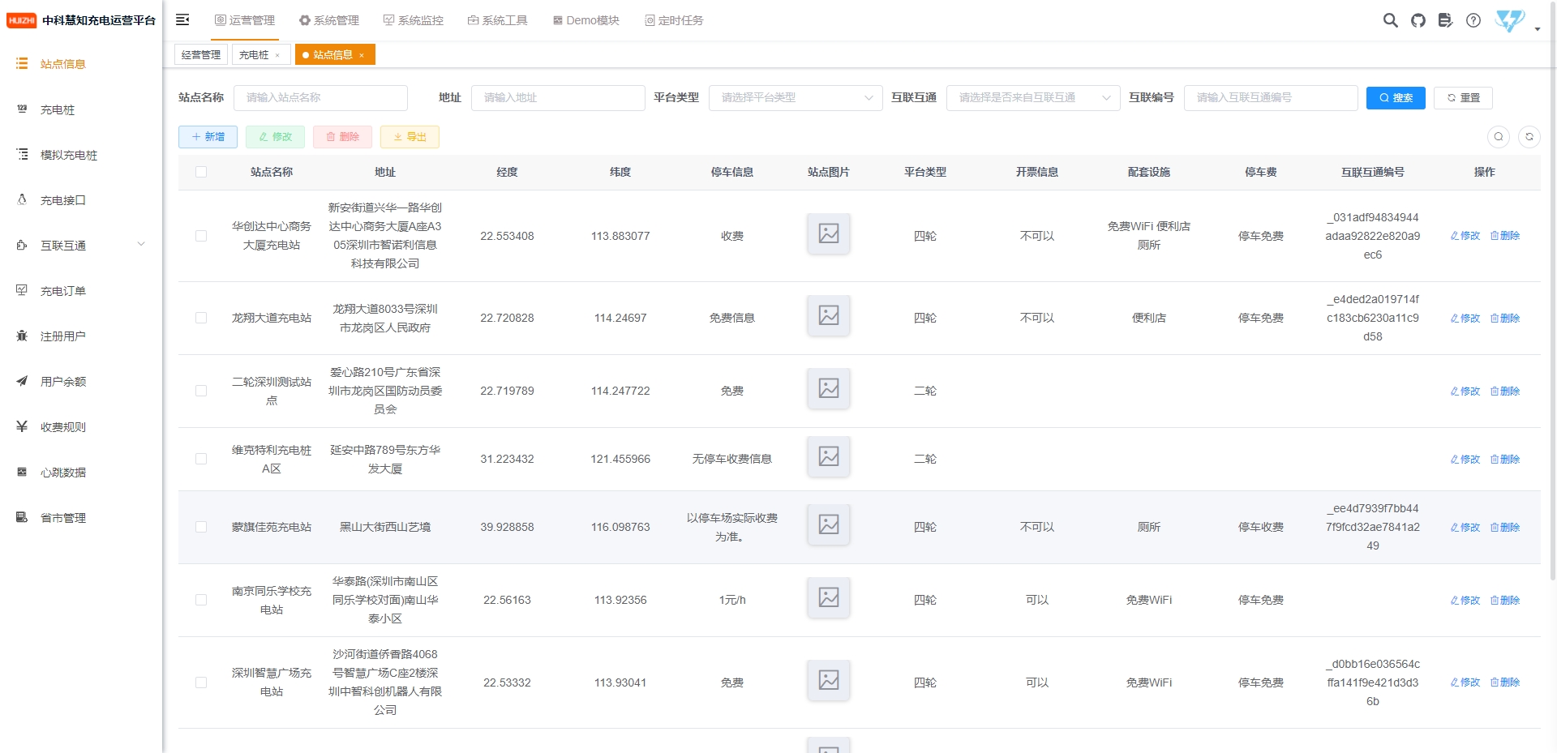Check the 南京同乐学校充电站 row checkbox

tap(201, 600)
